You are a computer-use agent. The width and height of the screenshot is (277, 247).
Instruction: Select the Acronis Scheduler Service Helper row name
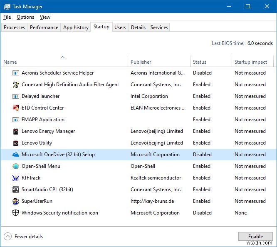[x=57, y=73]
